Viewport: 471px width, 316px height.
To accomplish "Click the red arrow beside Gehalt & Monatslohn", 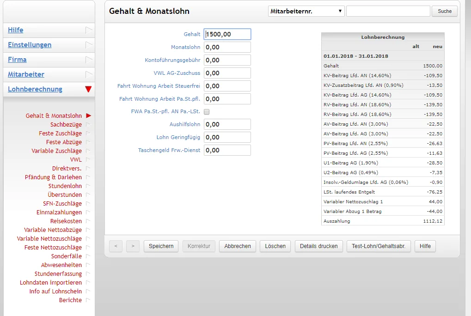I will coord(88,115).
